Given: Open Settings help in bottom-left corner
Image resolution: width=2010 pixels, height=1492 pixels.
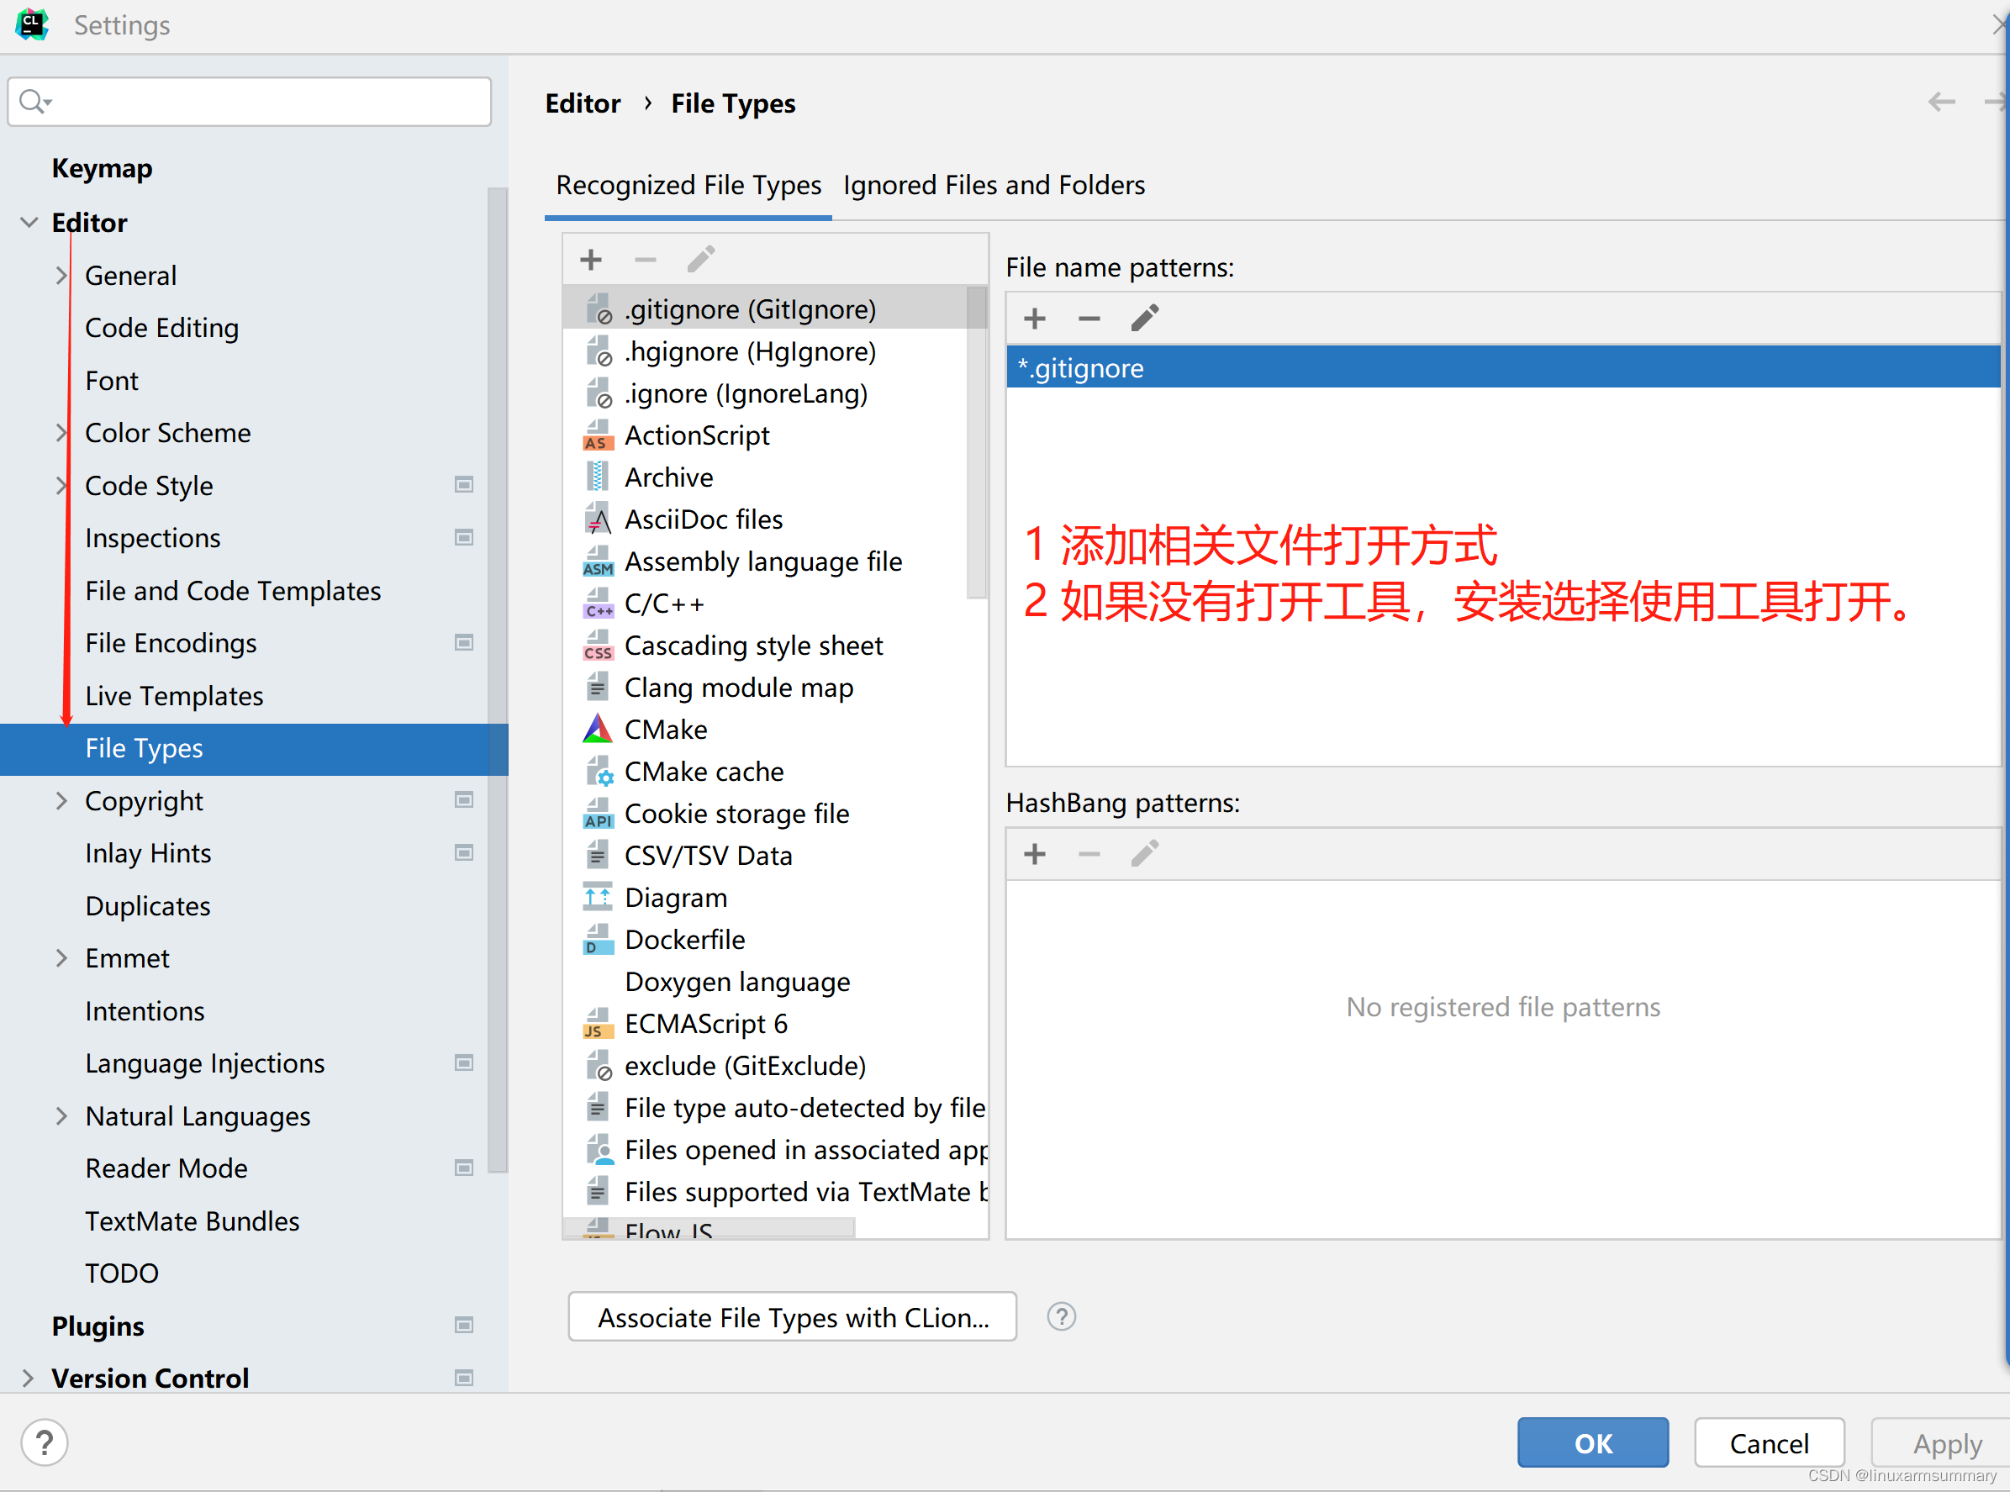Looking at the screenshot, I should 45,1442.
